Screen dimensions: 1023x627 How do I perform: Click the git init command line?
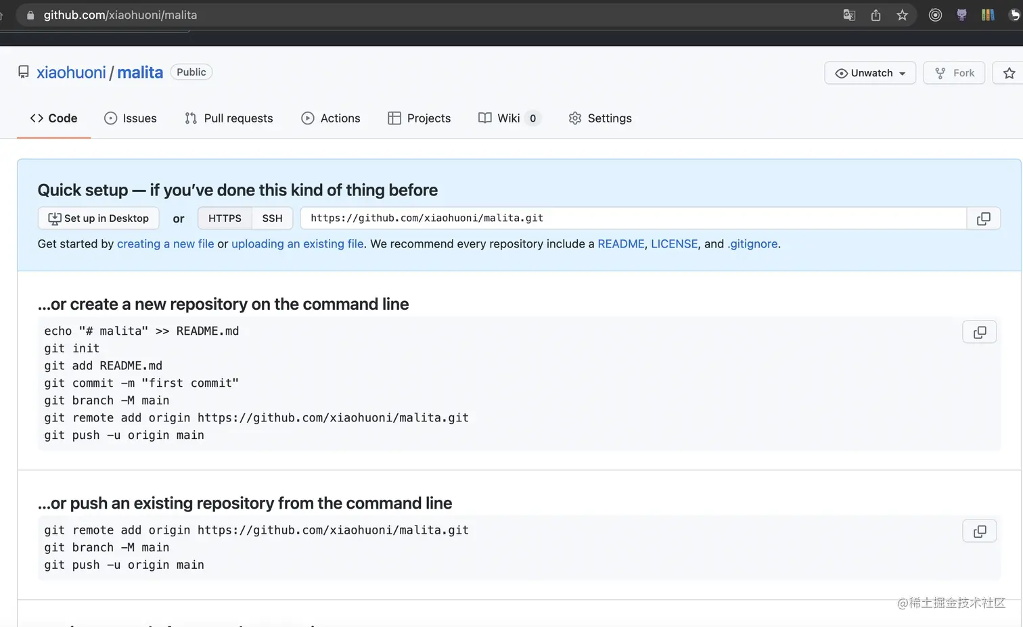pyautogui.click(x=72, y=348)
